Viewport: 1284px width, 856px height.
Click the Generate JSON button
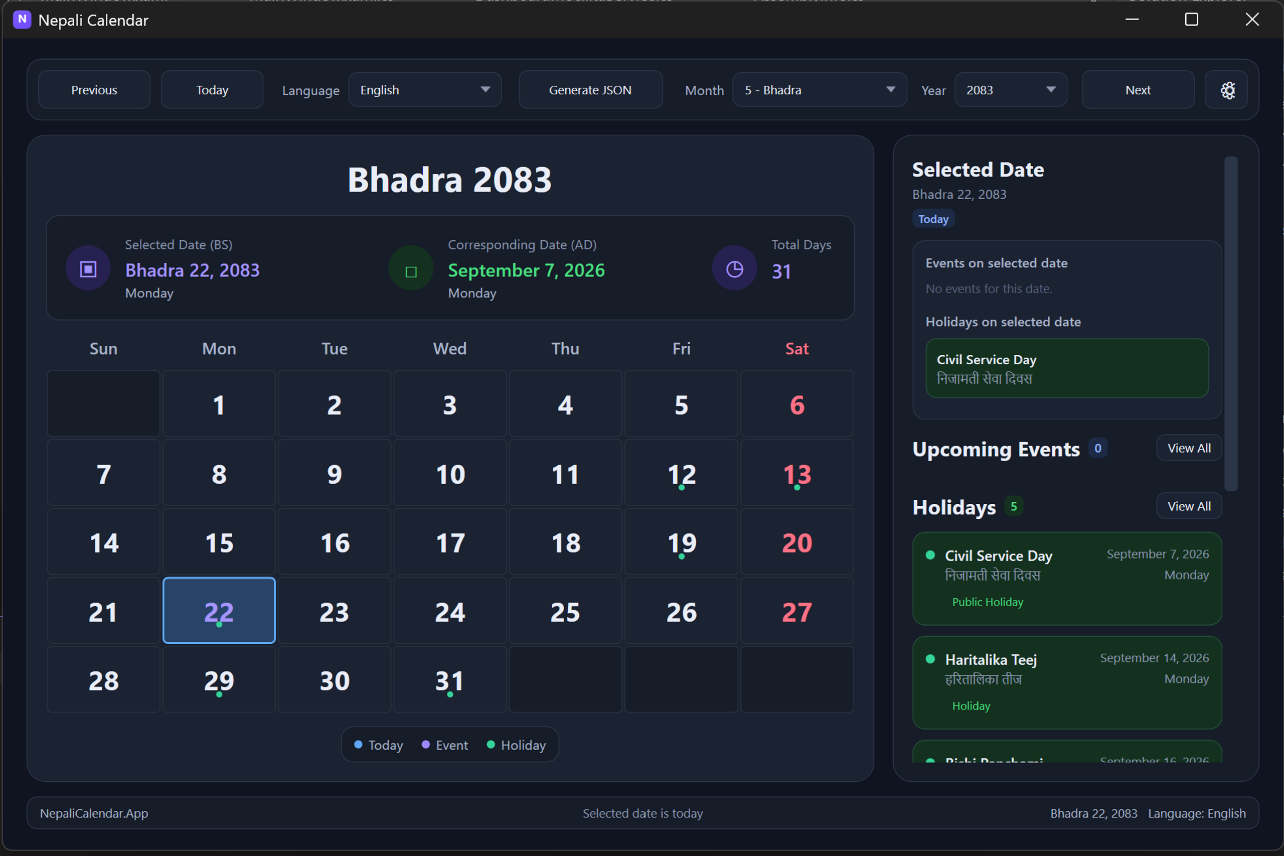[x=590, y=90]
